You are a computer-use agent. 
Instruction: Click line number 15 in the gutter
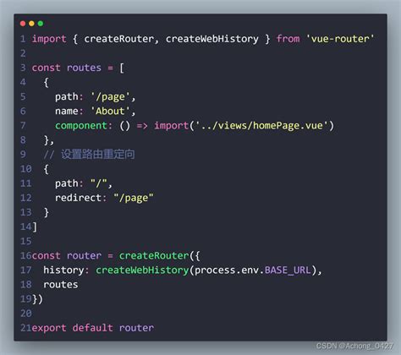[25, 241]
